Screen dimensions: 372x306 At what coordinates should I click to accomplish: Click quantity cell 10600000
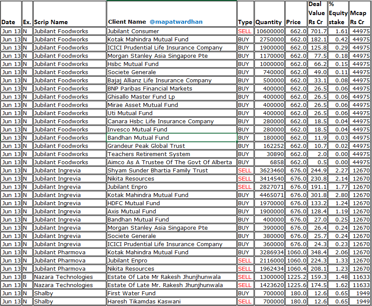270,31
